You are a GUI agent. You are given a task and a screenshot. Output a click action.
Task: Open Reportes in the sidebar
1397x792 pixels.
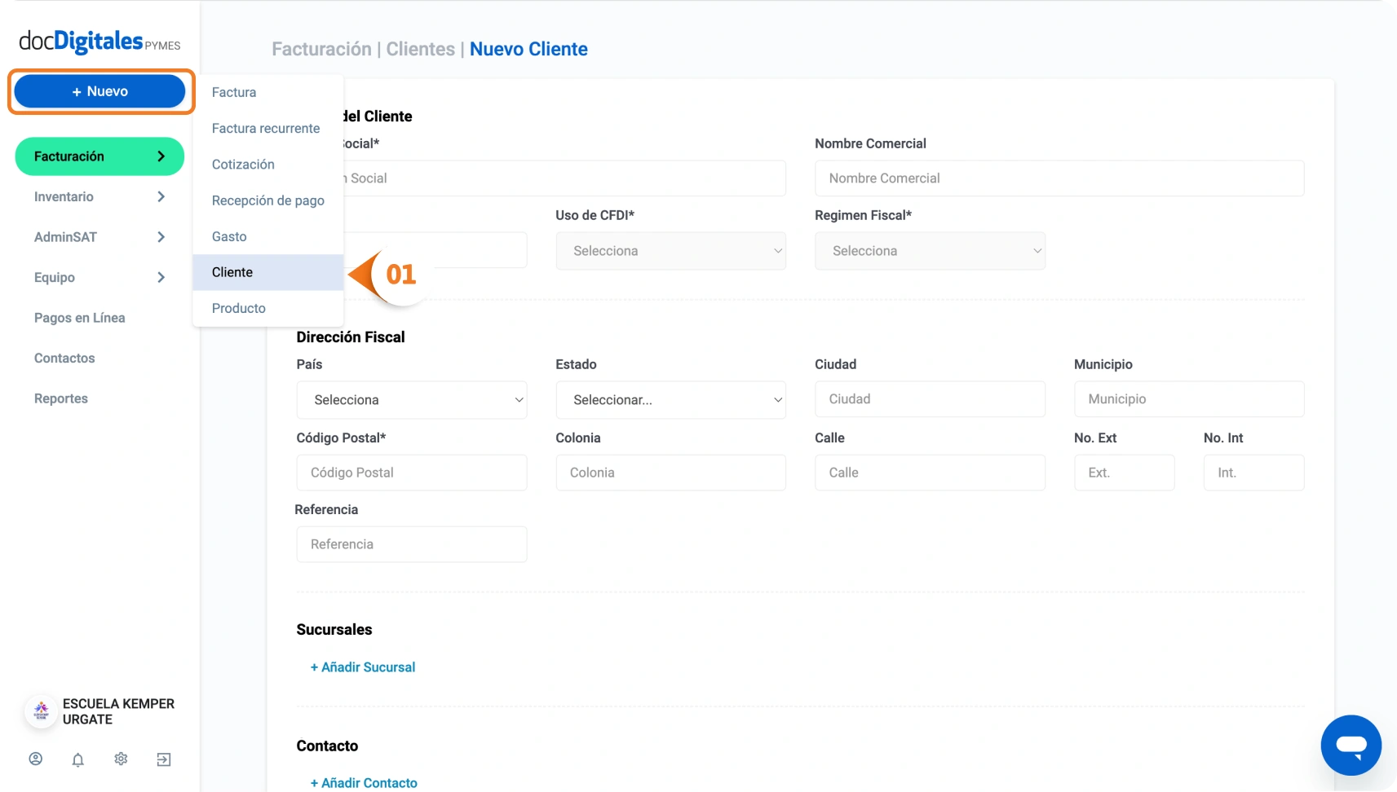[x=61, y=398]
